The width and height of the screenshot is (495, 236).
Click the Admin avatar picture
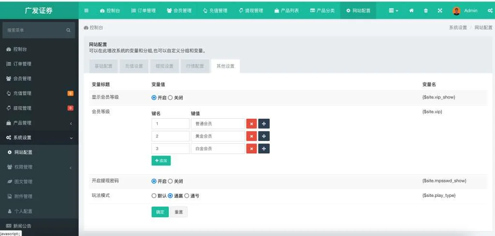pyautogui.click(x=456, y=11)
